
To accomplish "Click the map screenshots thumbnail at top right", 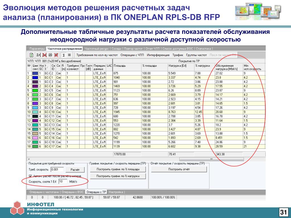I will click(258, 11).
